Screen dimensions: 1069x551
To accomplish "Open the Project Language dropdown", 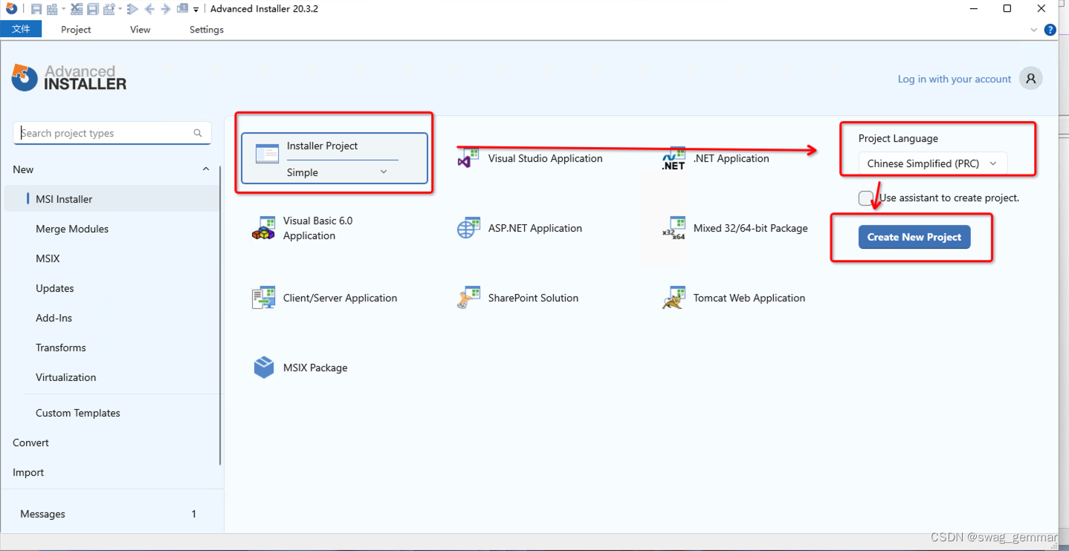I will coord(992,163).
